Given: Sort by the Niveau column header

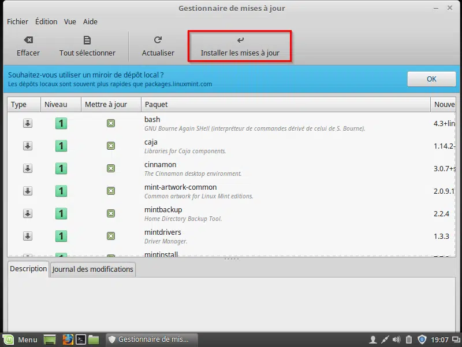Looking at the screenshot, I should [61, 105].
